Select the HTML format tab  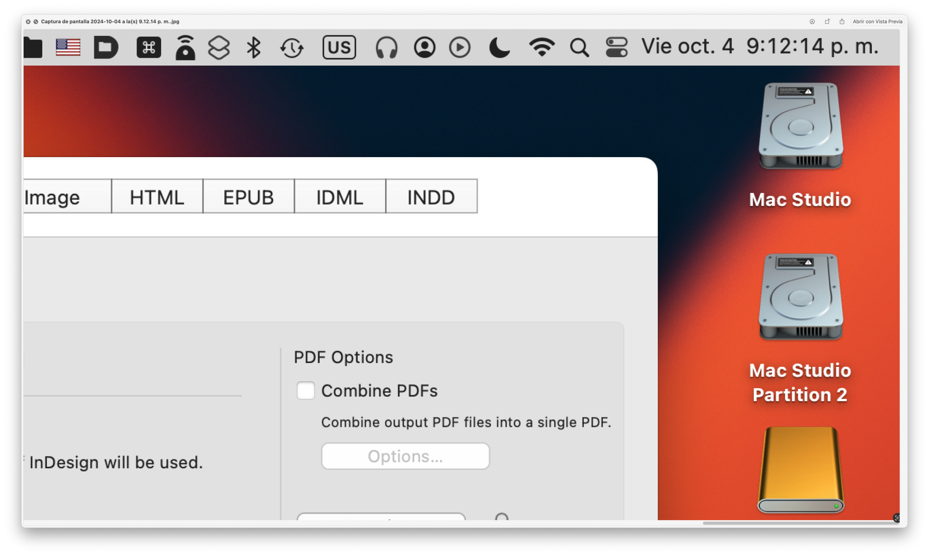coord(157,197)
